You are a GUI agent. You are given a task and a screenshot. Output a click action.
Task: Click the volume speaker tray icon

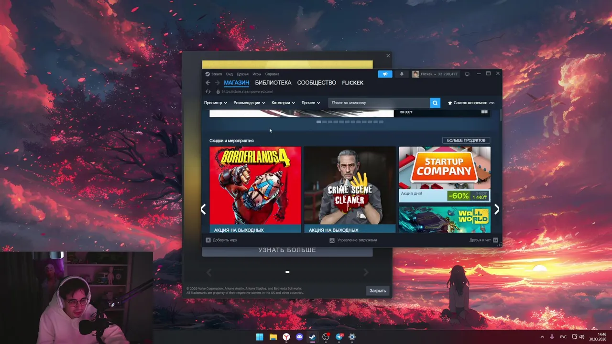582,337
